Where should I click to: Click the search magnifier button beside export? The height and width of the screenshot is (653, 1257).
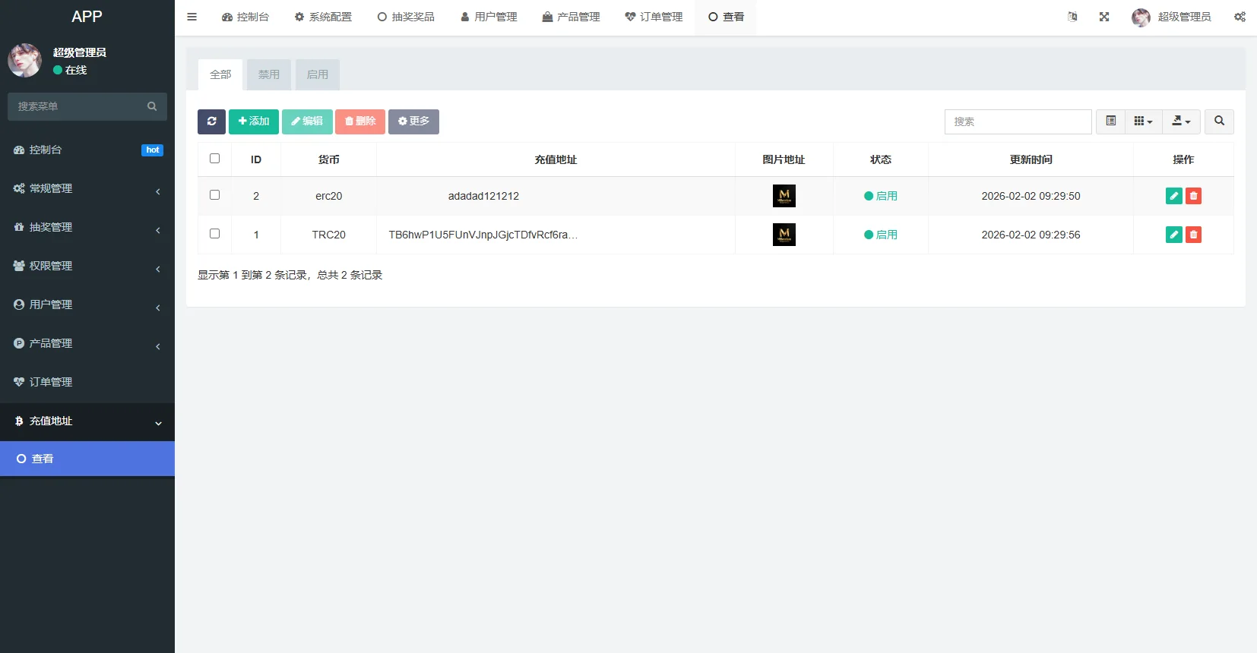(x=1219, y=121)
